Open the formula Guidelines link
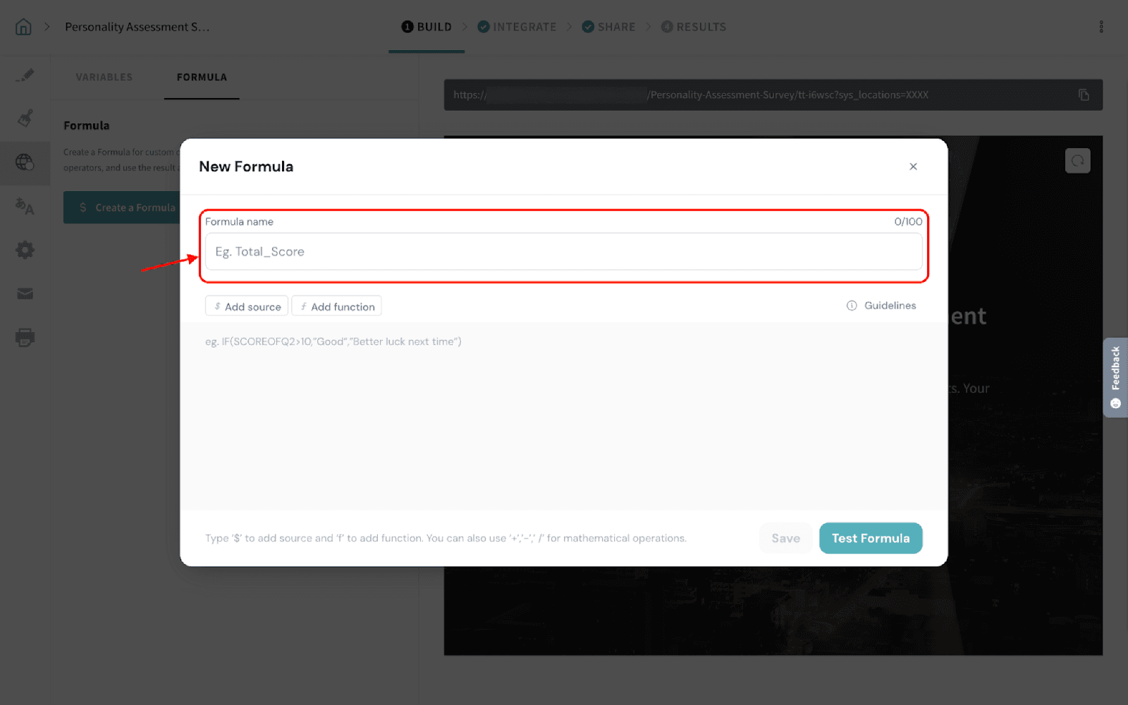This screenshot has width=1128, height=705. 881,305
